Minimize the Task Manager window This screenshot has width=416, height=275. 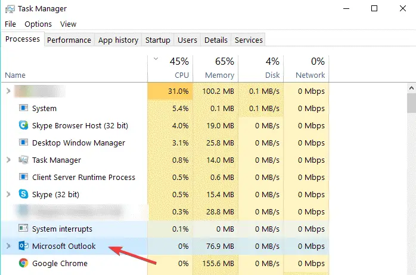click(346, 8)
